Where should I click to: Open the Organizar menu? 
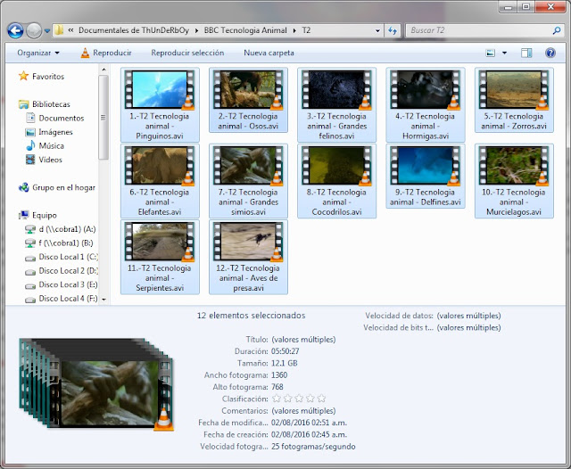tap(37, 53)
